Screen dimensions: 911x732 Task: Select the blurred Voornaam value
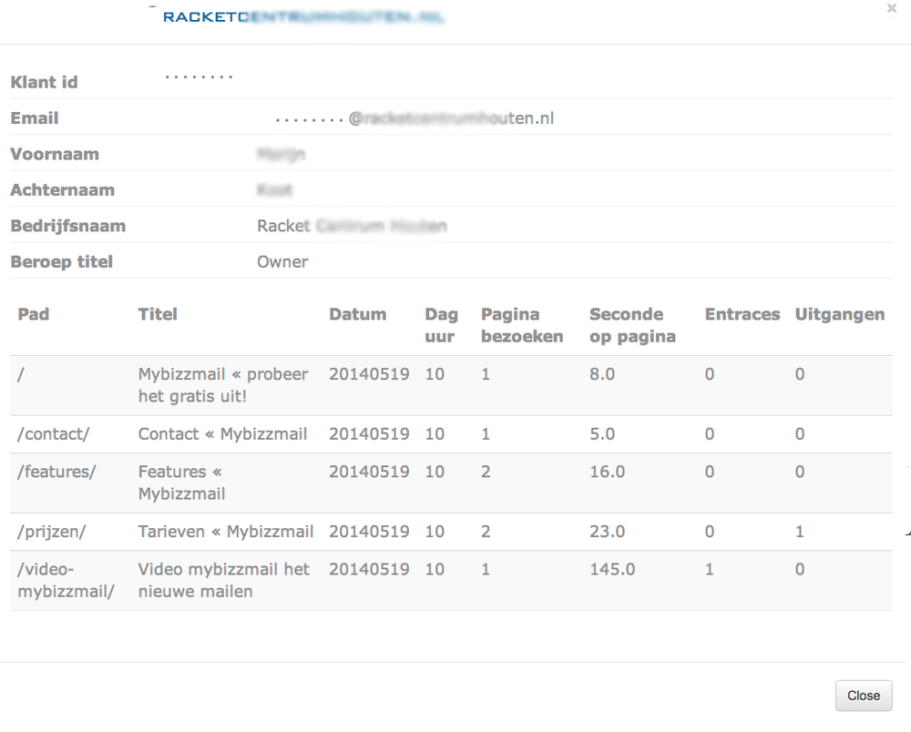click(281, 155)
